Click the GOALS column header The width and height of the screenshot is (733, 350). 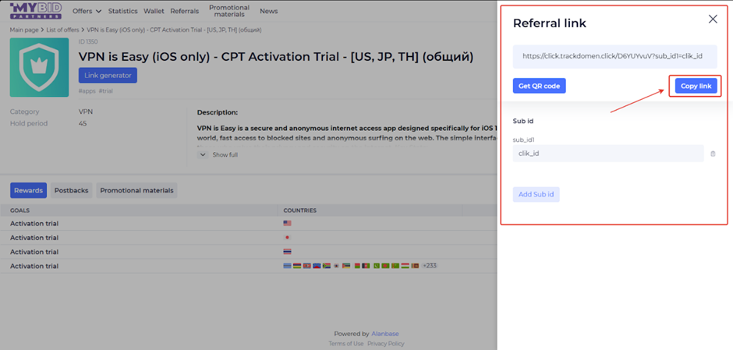point(20,210)
